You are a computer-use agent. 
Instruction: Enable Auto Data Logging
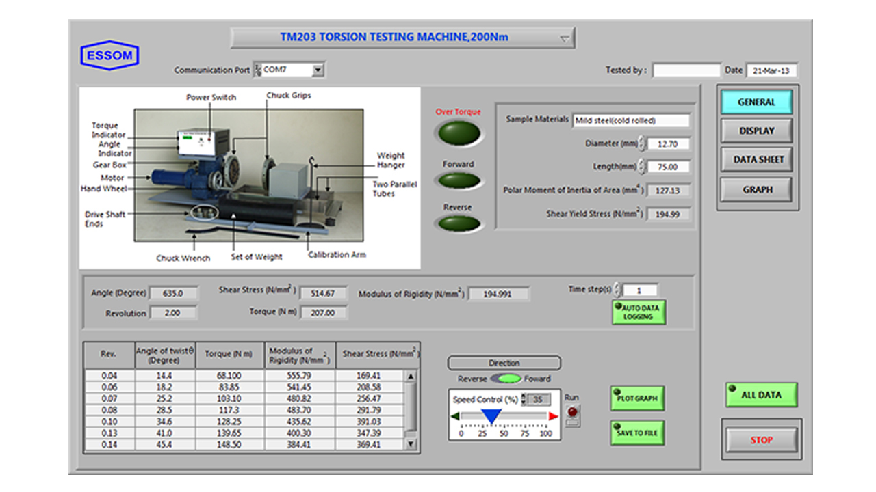638,312
